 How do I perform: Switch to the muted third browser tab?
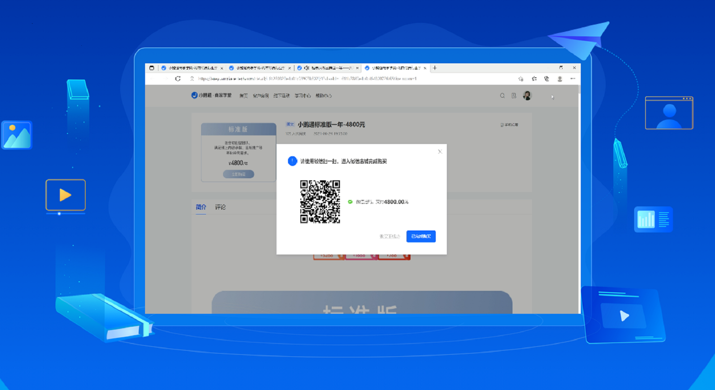pyautogui.click(x=328, y=68)
